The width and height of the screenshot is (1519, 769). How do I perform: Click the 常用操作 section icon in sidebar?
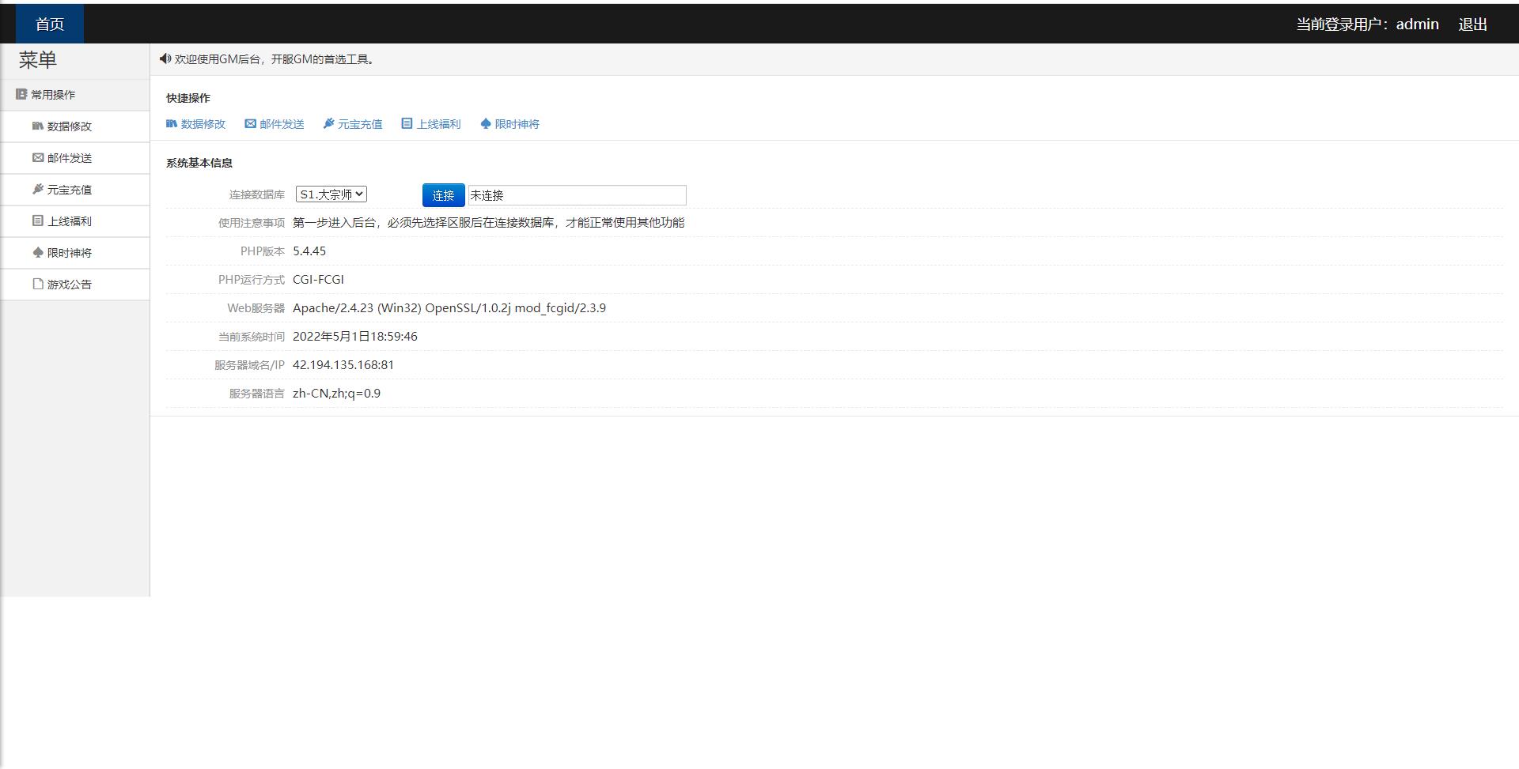(x=21, y=94)
